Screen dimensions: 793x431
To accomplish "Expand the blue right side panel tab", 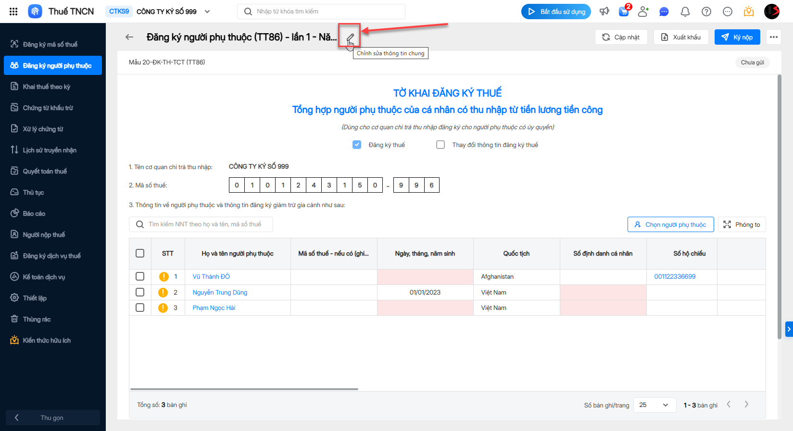I will tap(789, 329).
